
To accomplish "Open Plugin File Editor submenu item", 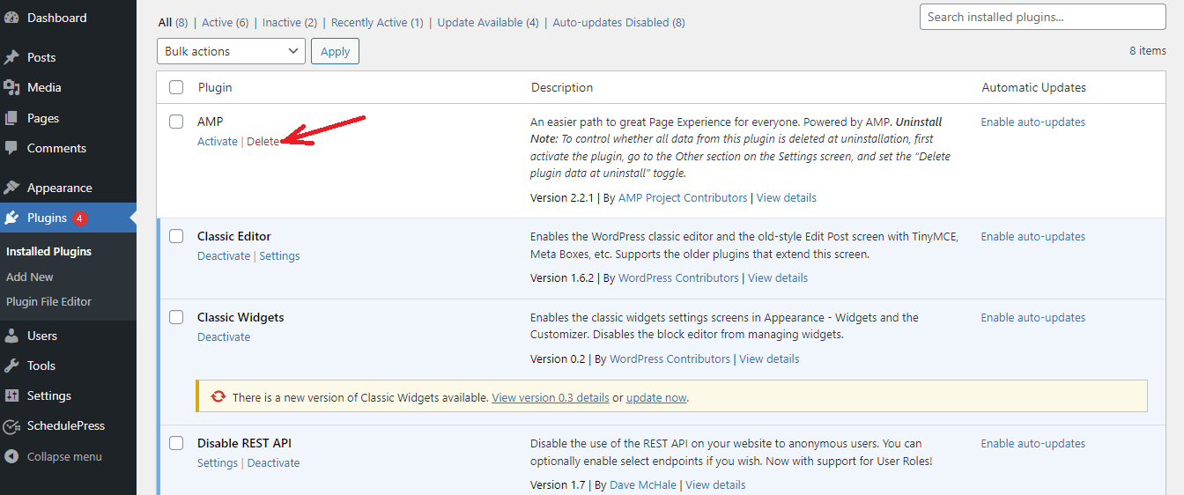I will pos(48,301).
